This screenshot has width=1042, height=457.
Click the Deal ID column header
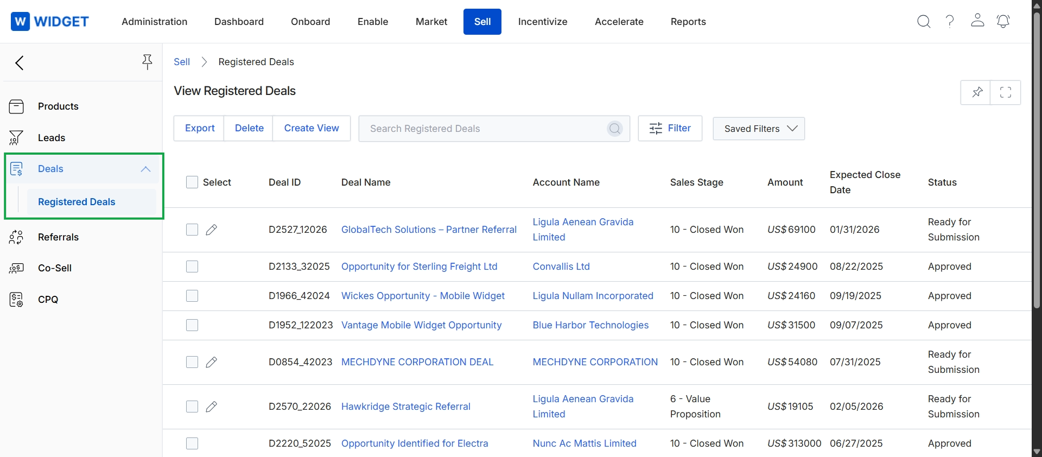284,182
